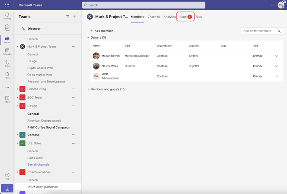Click the Search for members field
Image resolution: width=287 pixels, height=194 pixels.
tap(262, 31)
